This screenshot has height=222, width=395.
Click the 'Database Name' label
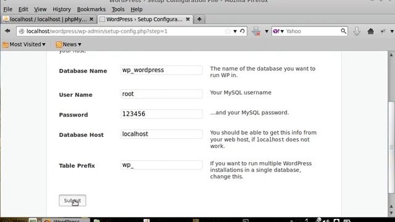83,71
